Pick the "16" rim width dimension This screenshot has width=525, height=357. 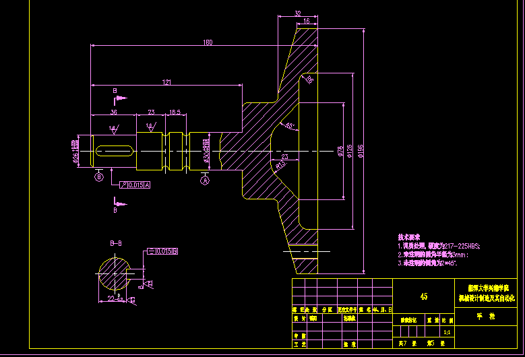307,21
